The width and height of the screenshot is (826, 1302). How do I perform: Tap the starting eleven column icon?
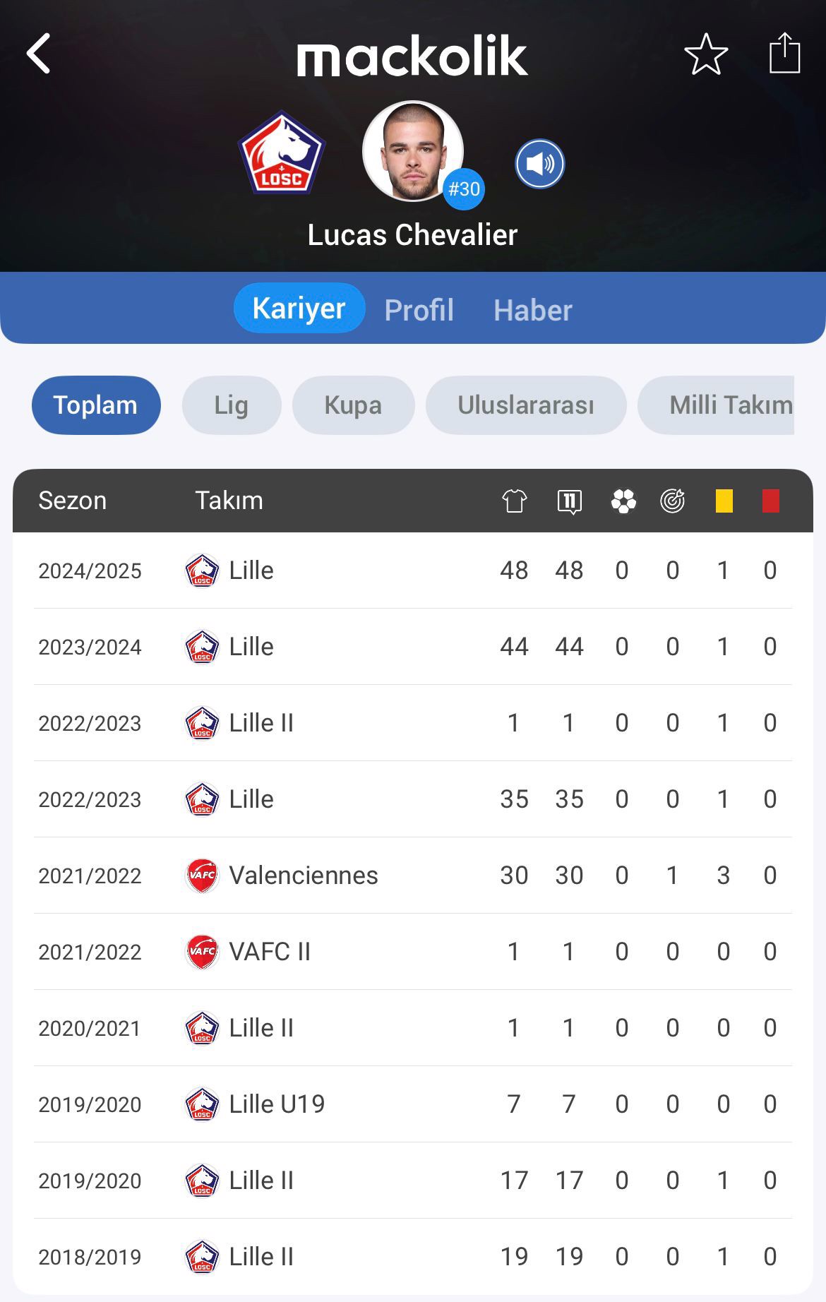pos(569,501)
